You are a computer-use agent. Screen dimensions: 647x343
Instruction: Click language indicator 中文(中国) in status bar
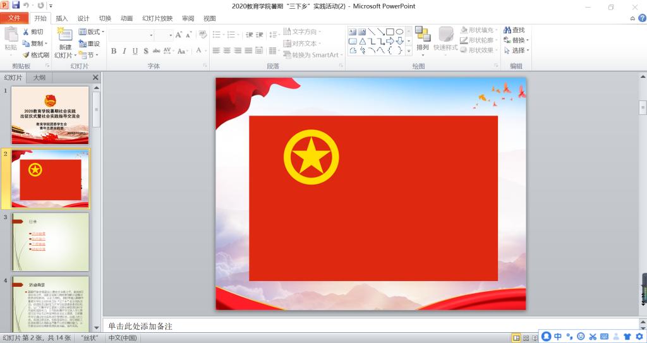point(123,338)
